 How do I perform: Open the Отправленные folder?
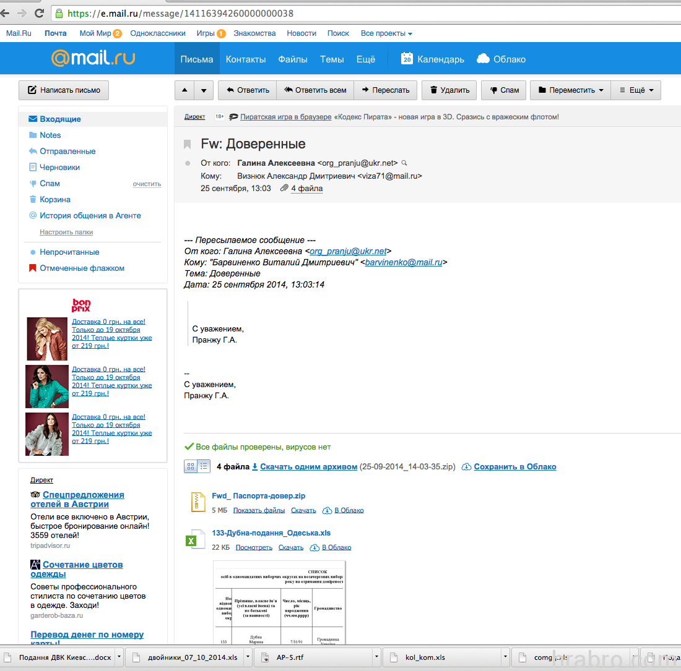pyautogui.click(x=67, y=152)
